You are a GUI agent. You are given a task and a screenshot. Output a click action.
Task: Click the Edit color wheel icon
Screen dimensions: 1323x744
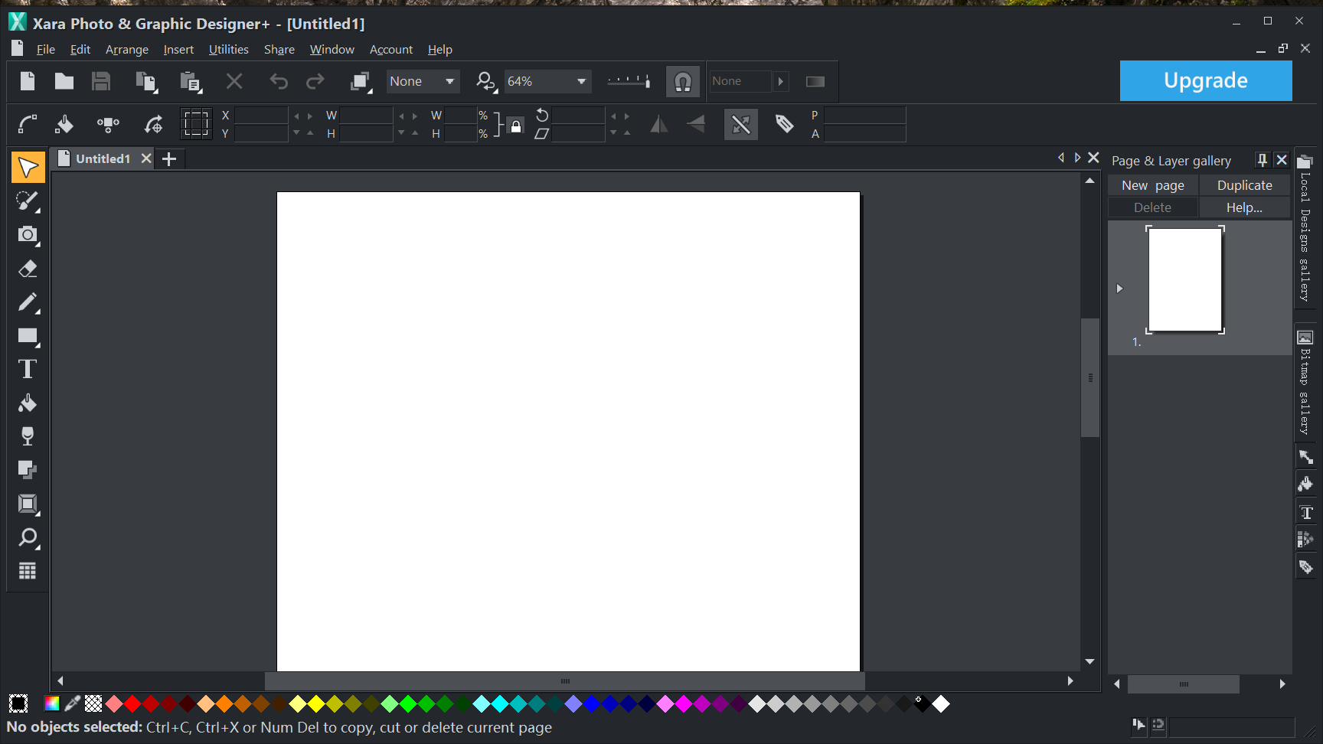(52, 703)
